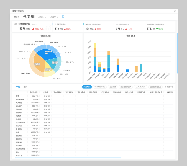Click the 基金 row label
Screen dimensions: 187x166
tap(18, 132)
